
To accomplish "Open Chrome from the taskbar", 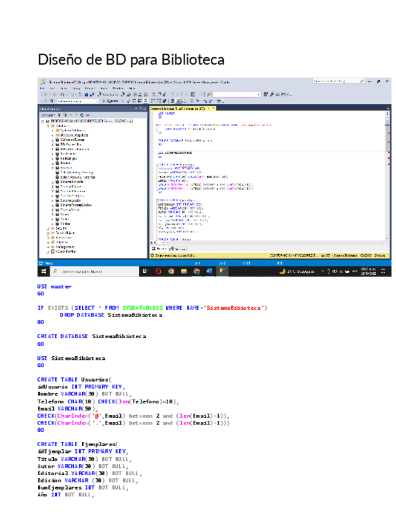I will [x=171, y=272].
